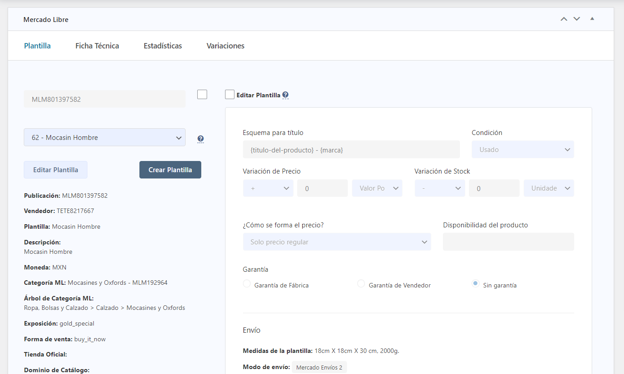Open the Condición dropdown showing Usado

coord(523,149)
